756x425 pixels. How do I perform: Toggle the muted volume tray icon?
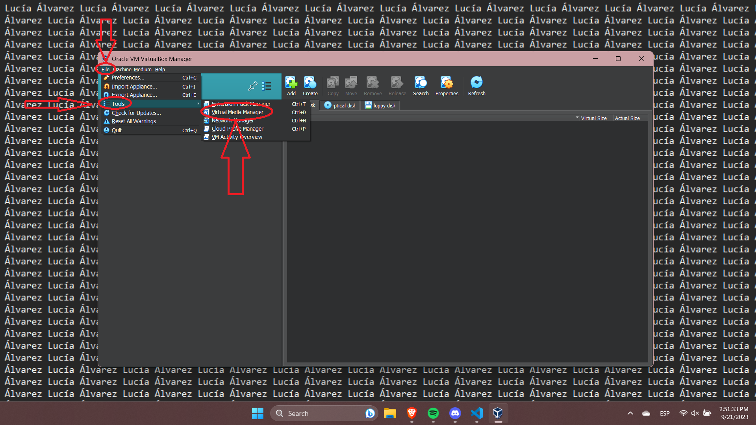point(695,413)
